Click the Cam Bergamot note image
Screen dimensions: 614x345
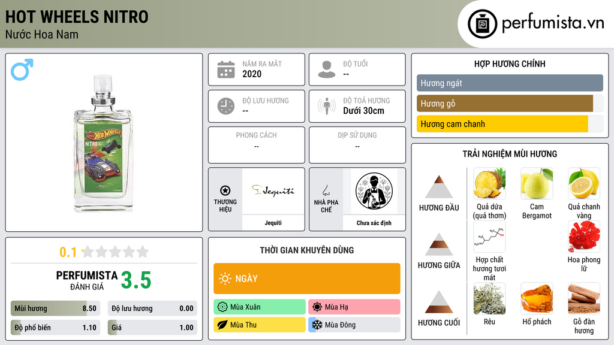click(537, 183)
